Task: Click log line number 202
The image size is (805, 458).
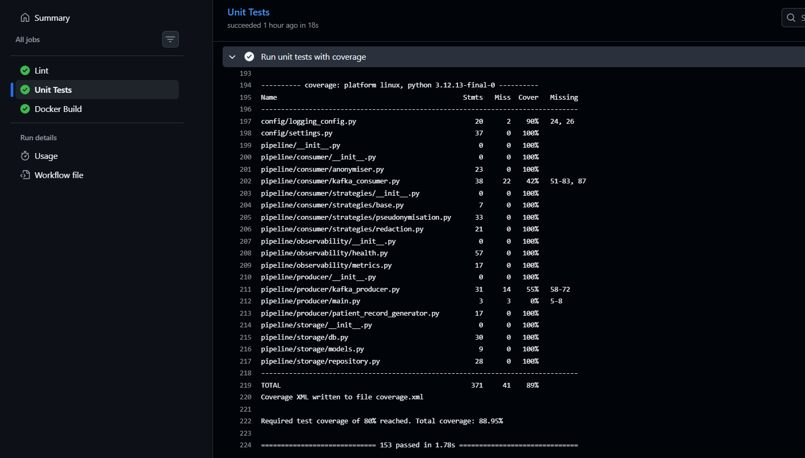Action: click(x=246, y=181)
